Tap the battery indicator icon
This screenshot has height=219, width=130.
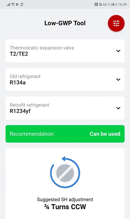point(114,4)
